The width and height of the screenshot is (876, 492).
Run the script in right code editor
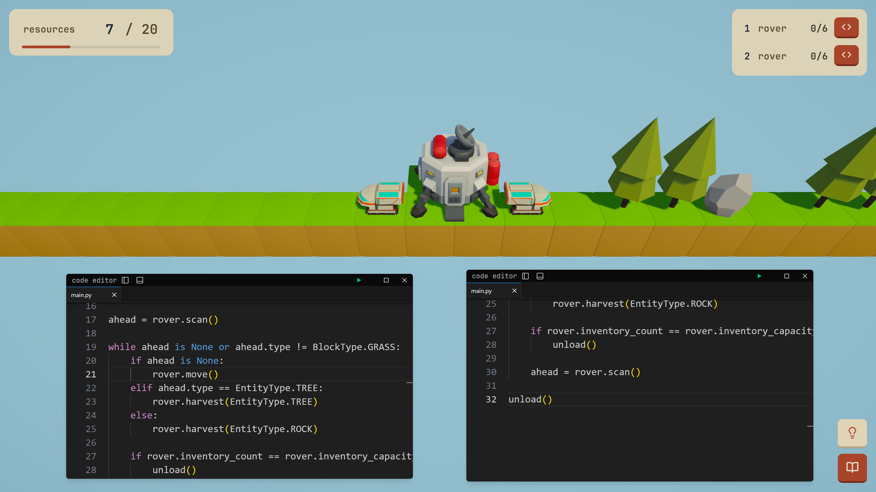(759, 276)
